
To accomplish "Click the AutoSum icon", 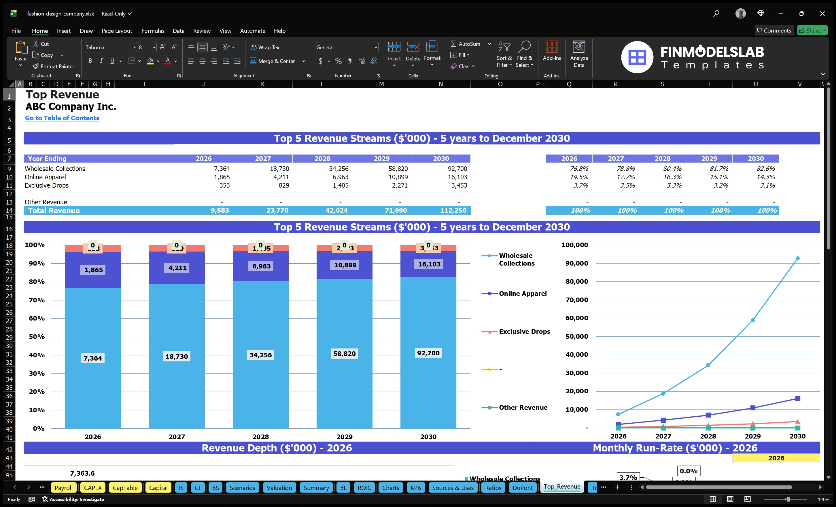I will (455, 44).
